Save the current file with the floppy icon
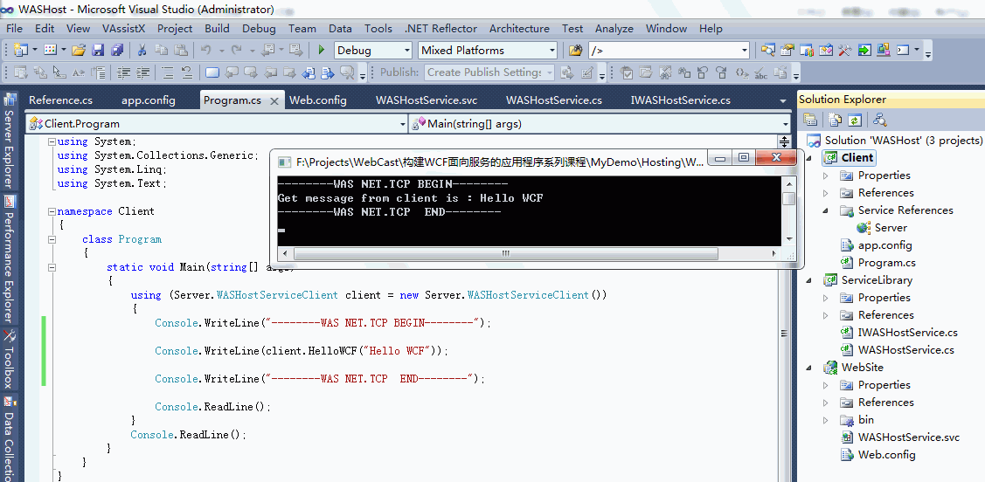This screenshot has height=482, width=985. pyautogui.click(x=98, y=51)
